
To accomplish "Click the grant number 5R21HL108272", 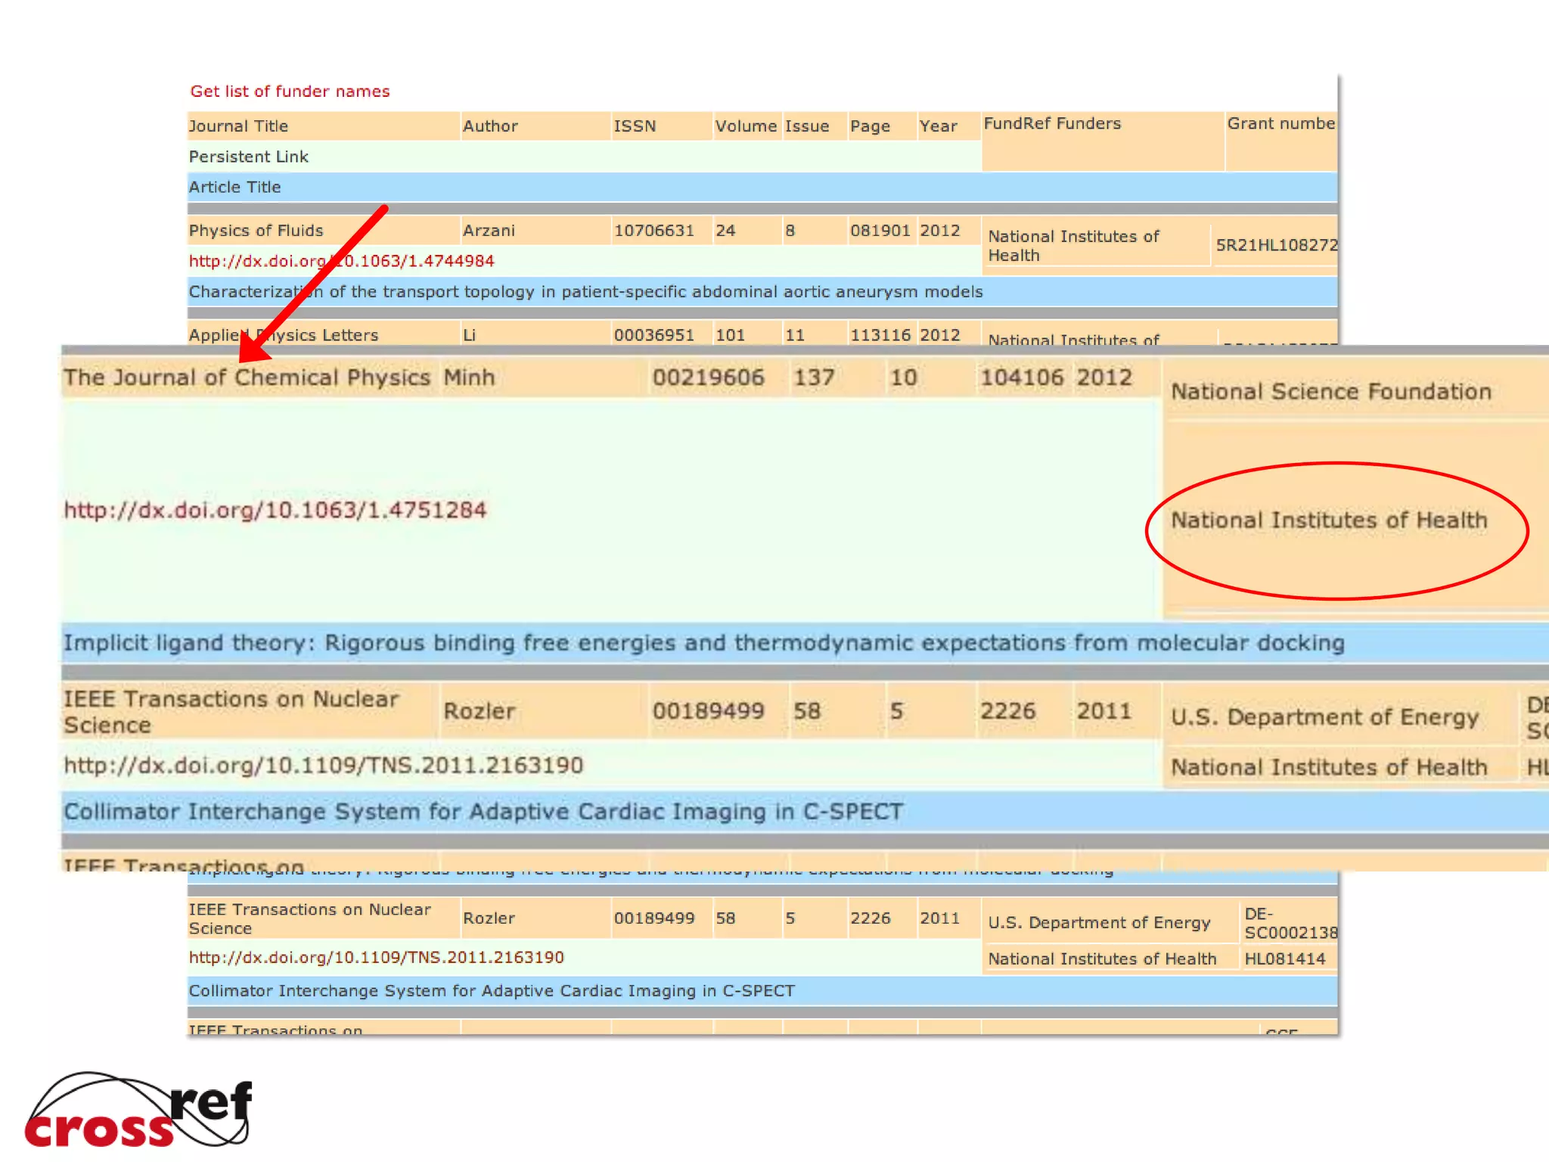I will 1276,245.
